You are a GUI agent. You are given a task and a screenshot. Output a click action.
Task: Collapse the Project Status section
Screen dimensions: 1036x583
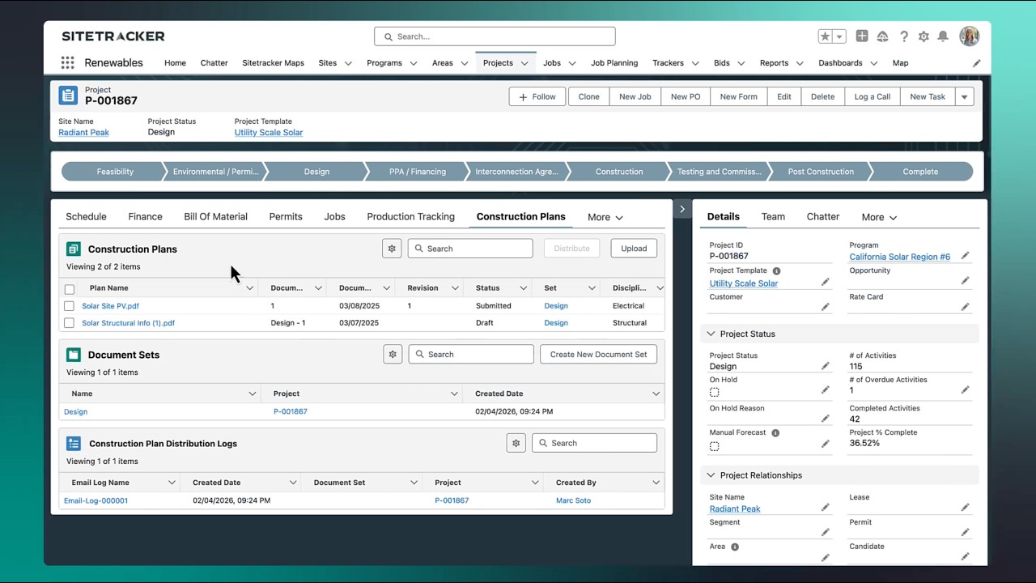[x=711, y=334]
